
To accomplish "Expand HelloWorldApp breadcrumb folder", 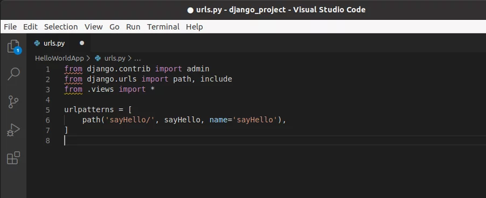I will (60, 58).
